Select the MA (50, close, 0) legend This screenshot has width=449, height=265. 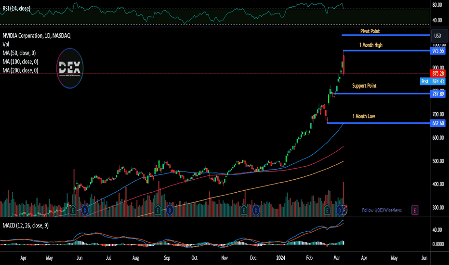[x=19, y=53]
